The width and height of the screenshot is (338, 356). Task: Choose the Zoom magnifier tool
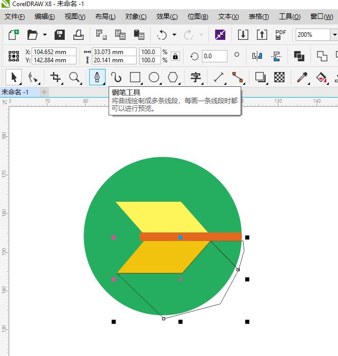75,78
